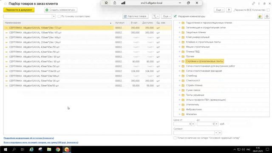Select the Затеняющая и оградительные сетки group
Image resolution: width=272 pixels, height=153 pixels.
coord(206,28)
